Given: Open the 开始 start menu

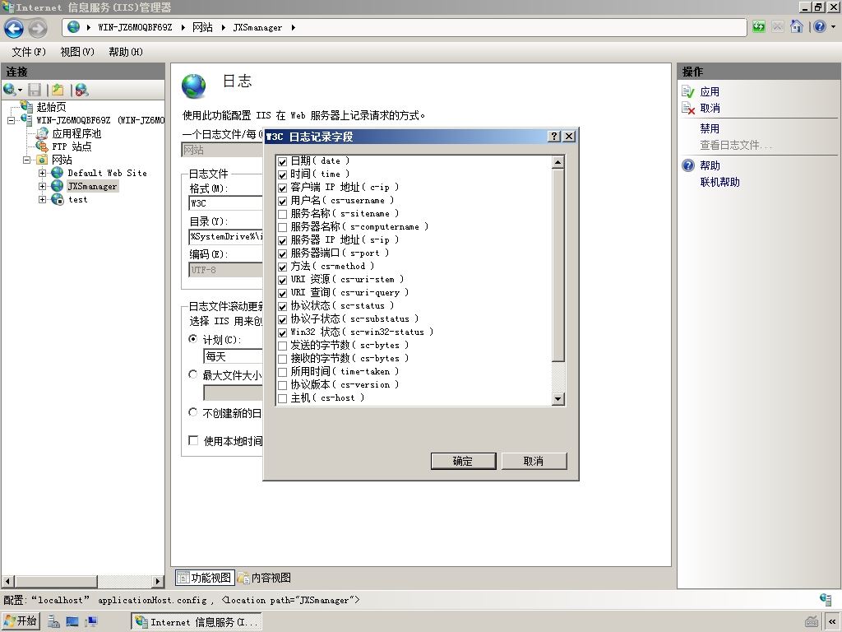Looking at the screenshot, I should (x=21, y=620).
